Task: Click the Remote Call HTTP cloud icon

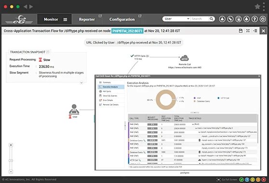Action: point(185,58)
